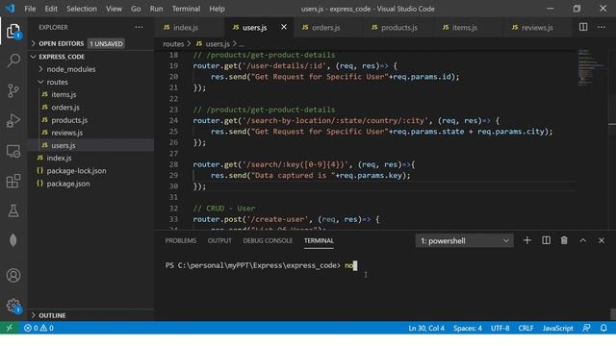The image size is (616, 346).
Task: Open package.json in the explorer
Action: [68, 184]
